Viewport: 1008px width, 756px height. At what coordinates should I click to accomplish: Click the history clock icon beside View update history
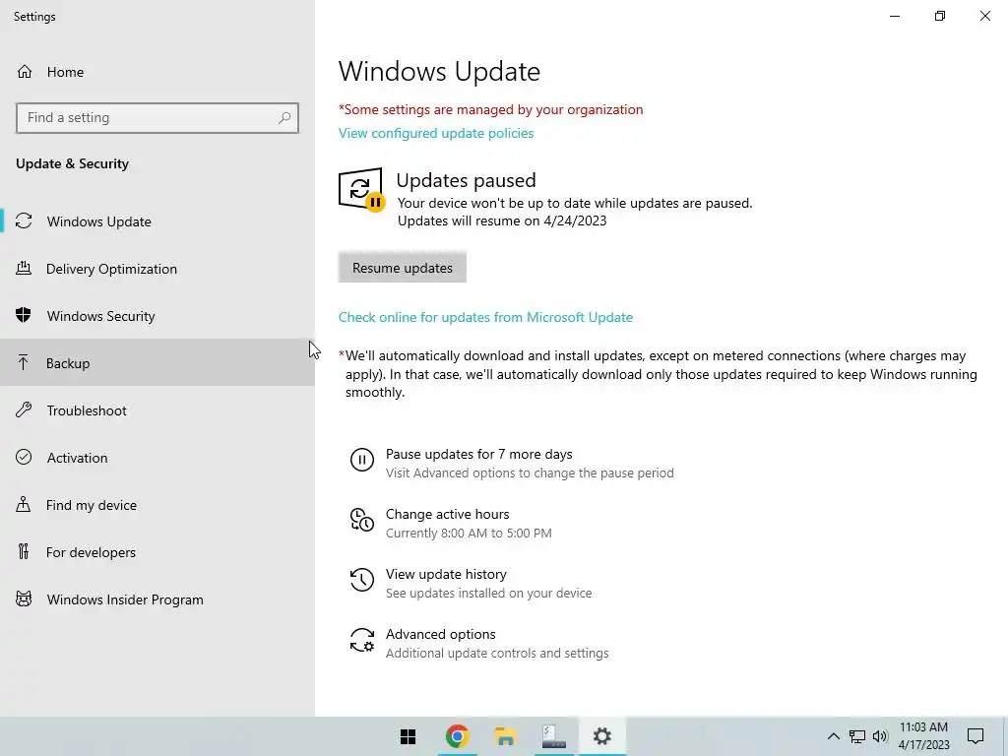[362, 580]
